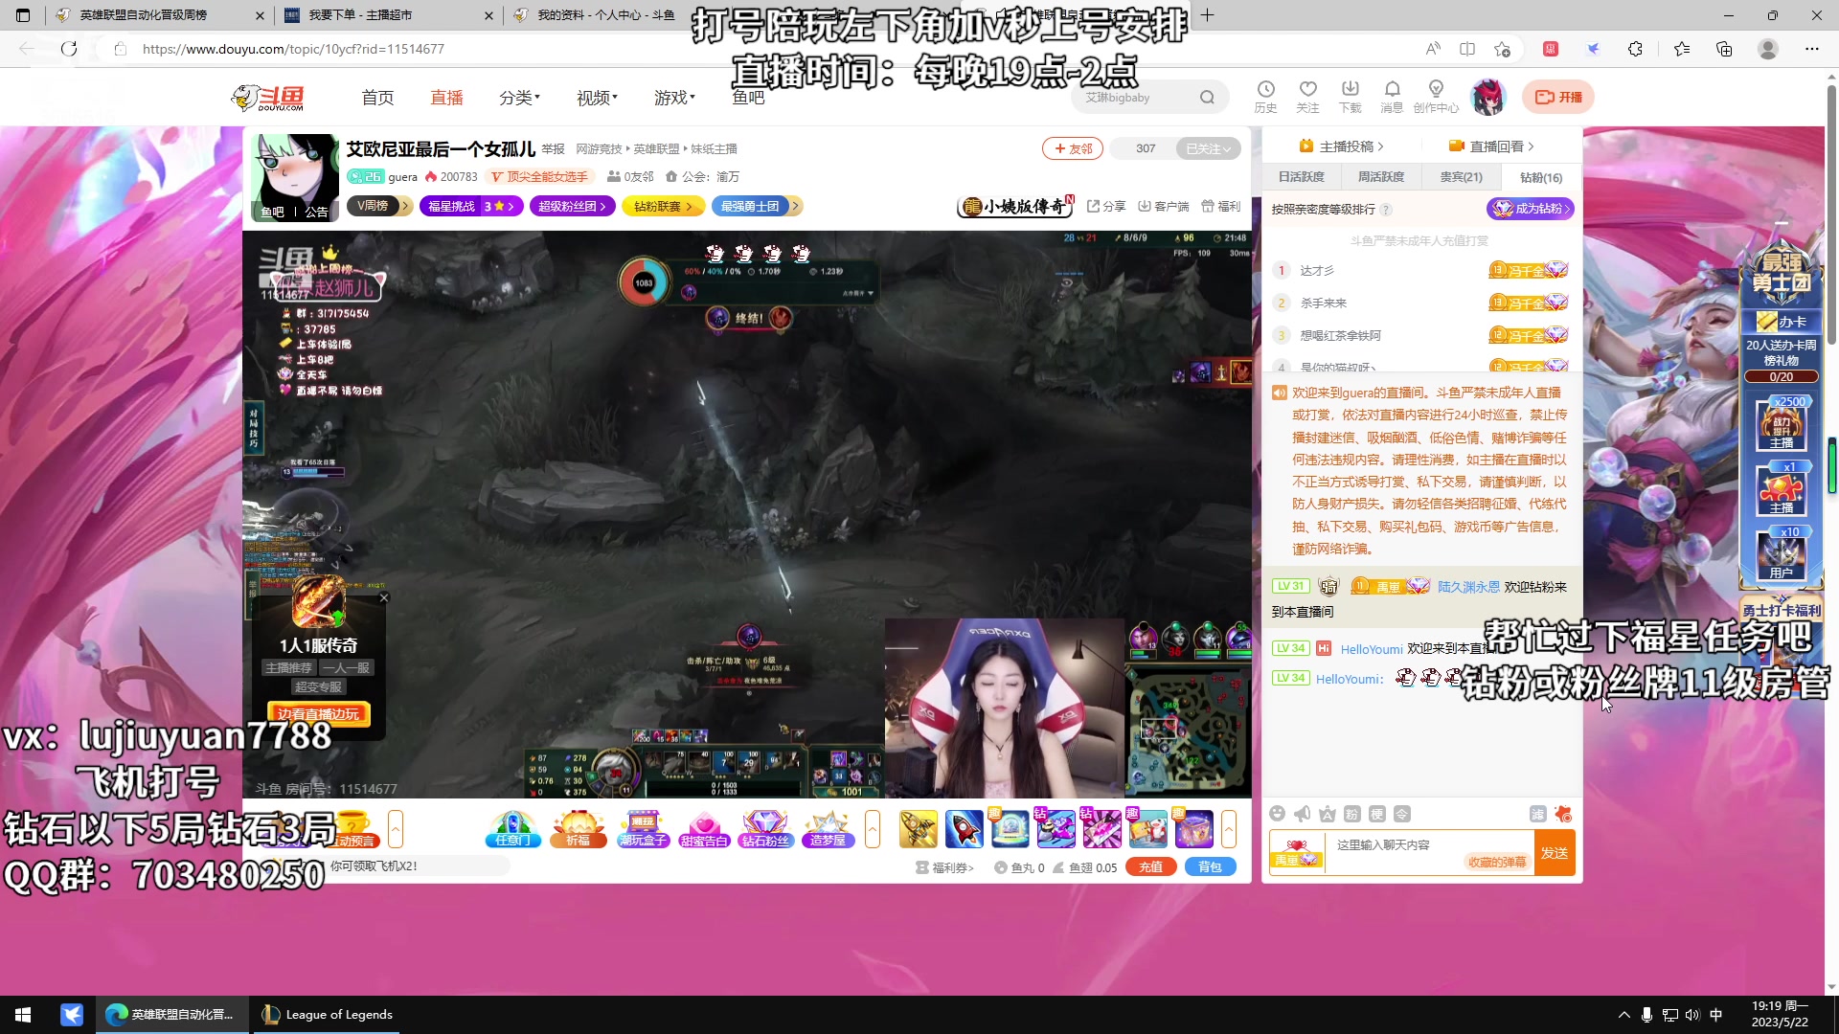This screenshot has height=1034, width=1839.
Task: Click the 祈福 gift icon
Action: tap(578, 828)
